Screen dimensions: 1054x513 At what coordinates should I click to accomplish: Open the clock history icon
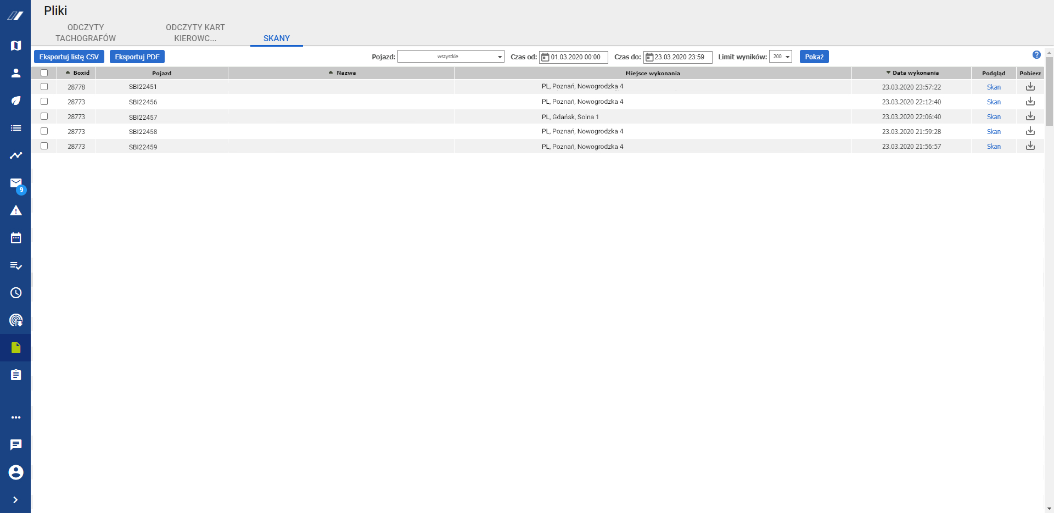[16, 293]
